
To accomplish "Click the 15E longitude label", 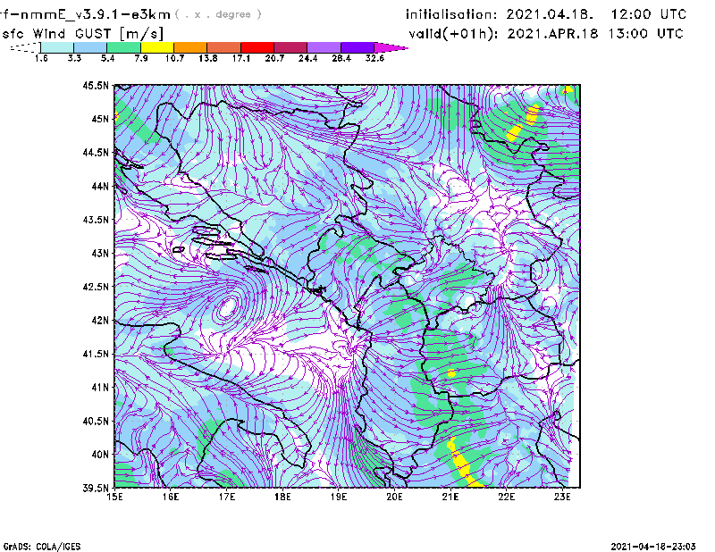I will (114, 497).
